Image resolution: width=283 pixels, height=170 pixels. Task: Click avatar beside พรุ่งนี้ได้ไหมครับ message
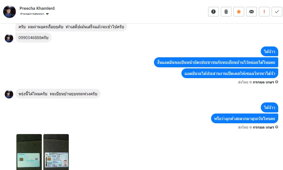[x=9, y=94]
